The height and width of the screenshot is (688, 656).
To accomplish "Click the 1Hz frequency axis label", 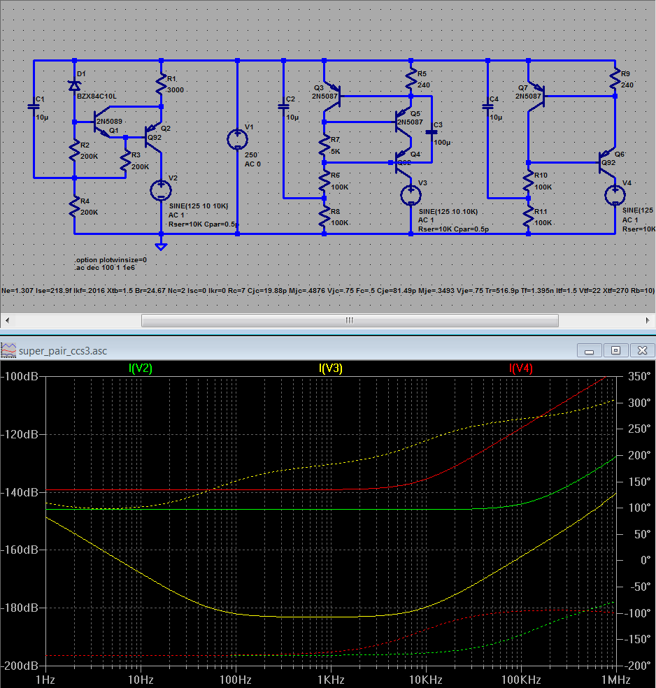I will click(x=45, y=680).
